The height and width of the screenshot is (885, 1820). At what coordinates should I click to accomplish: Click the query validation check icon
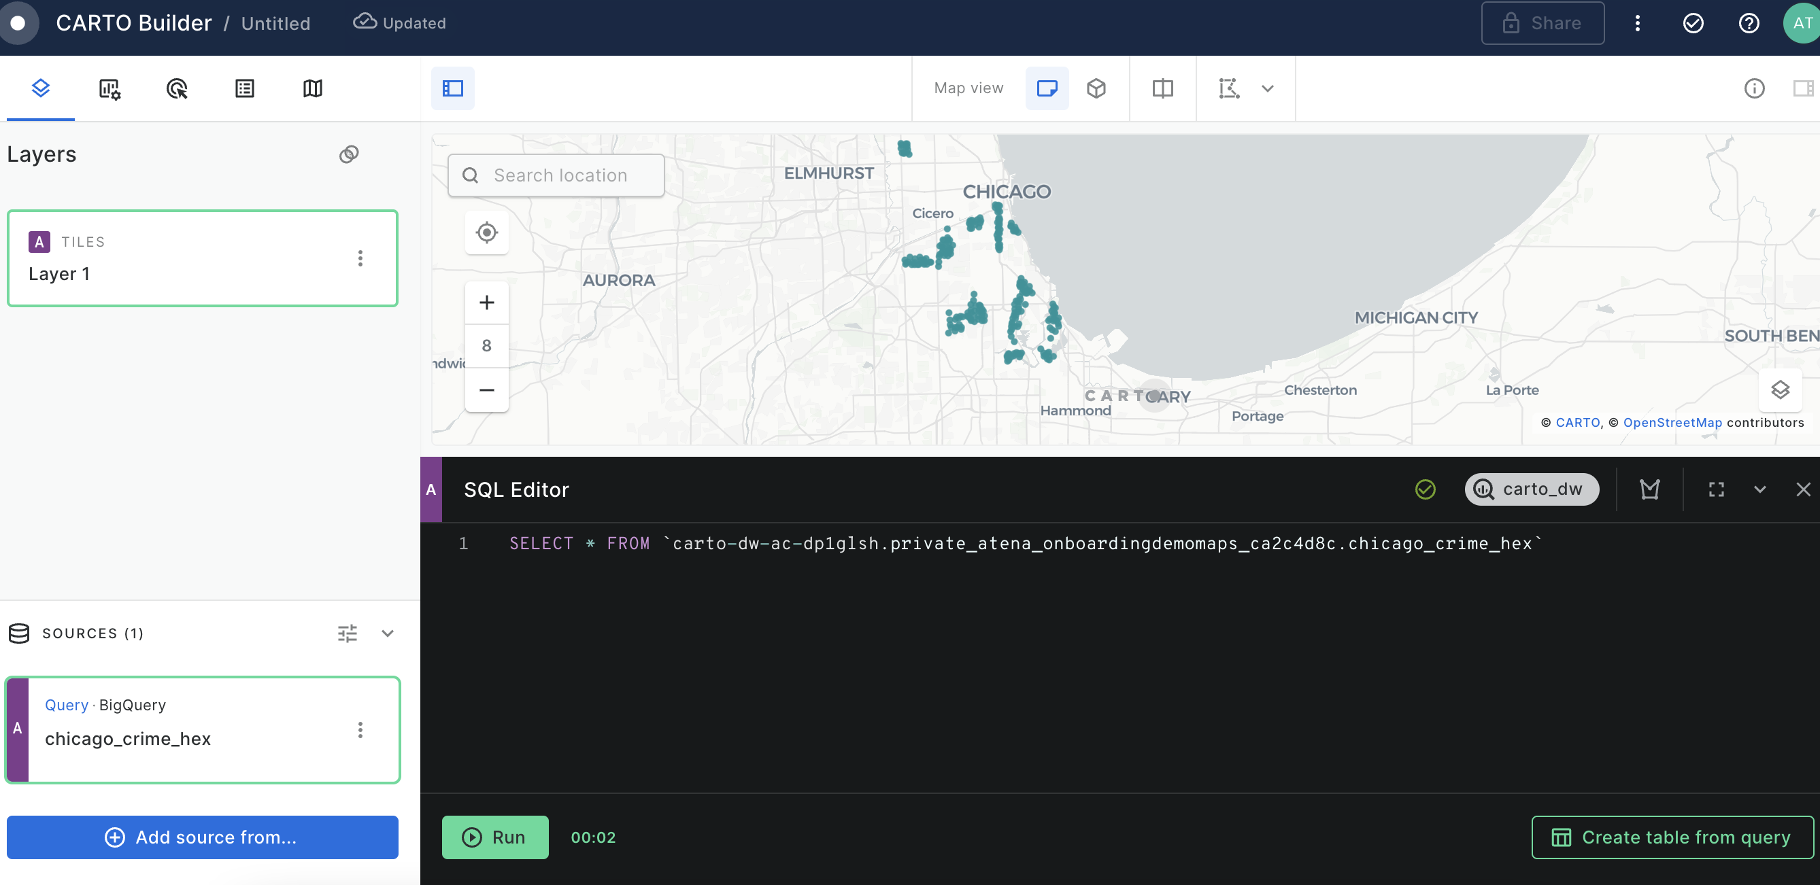(x=1425, y=489)
